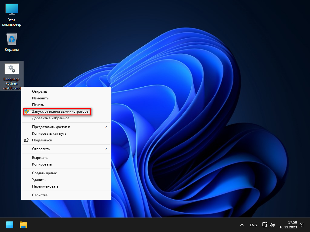Open File Explorer from the taskbar
The height and width of the screenshot is (232, 310).
pos(23,225)
